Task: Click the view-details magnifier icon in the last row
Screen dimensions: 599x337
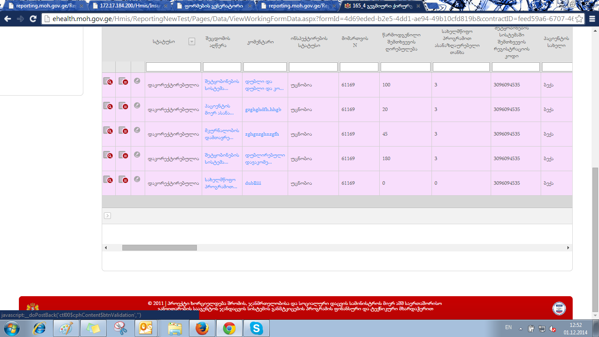Action: coord(108,179)
